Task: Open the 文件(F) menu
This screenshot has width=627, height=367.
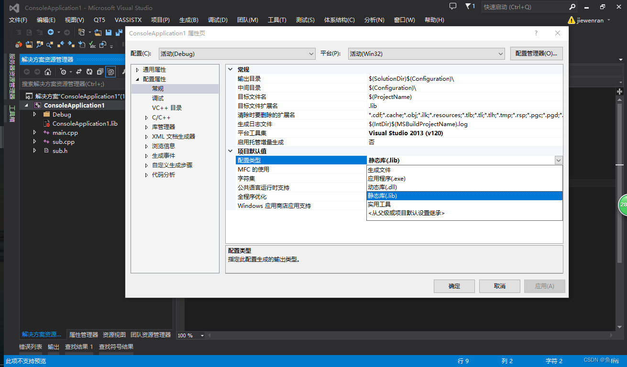Action: coord(18,20)
